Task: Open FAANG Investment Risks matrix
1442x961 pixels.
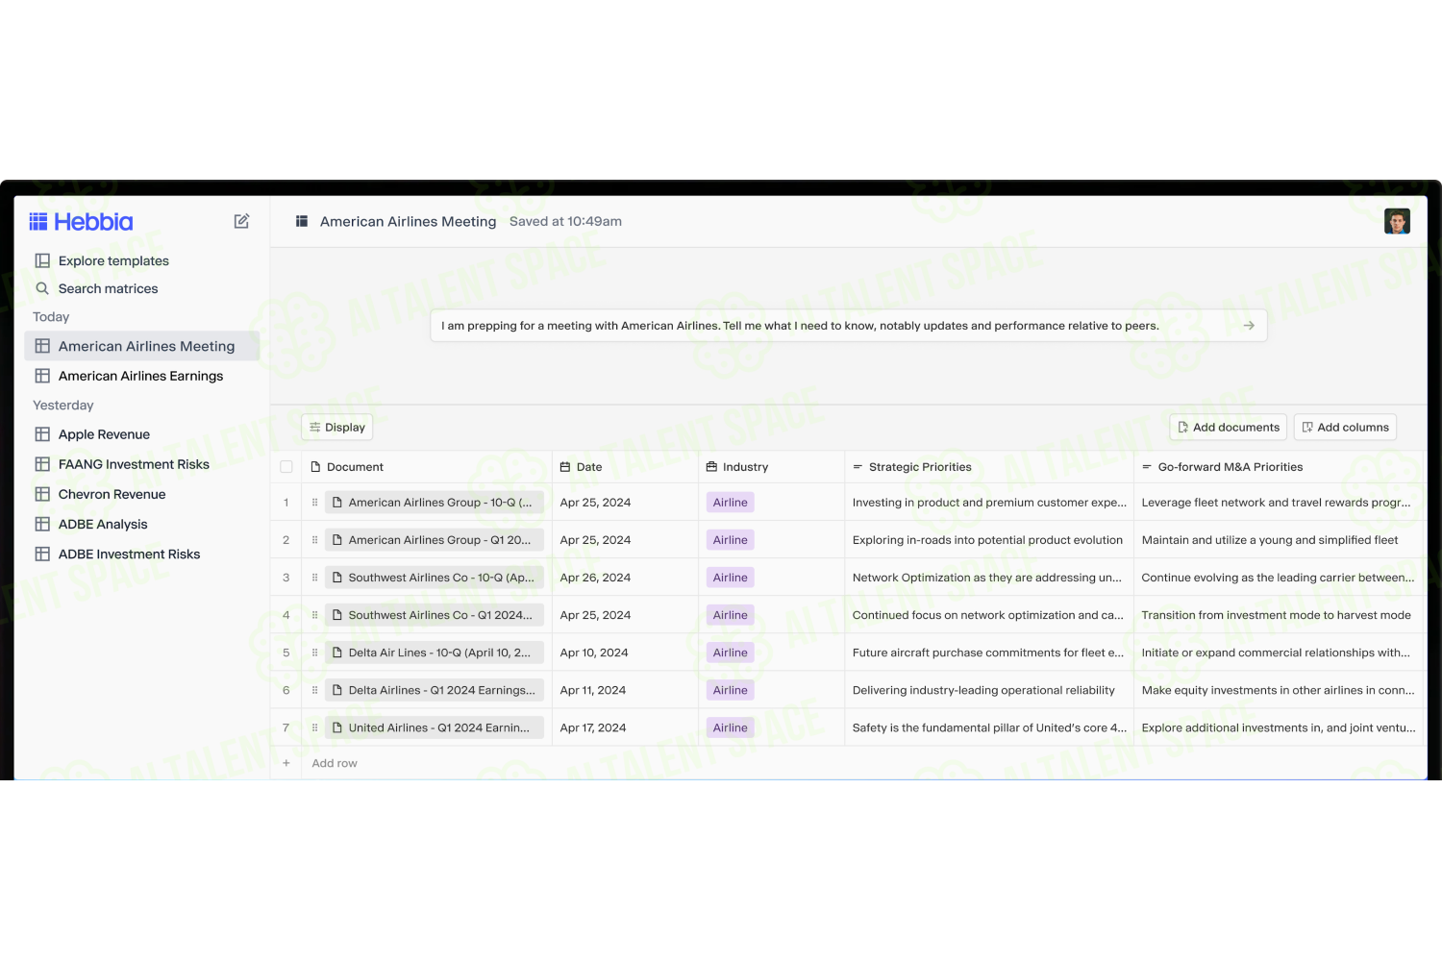Action: pyautogui.click(x=134, y=464)
